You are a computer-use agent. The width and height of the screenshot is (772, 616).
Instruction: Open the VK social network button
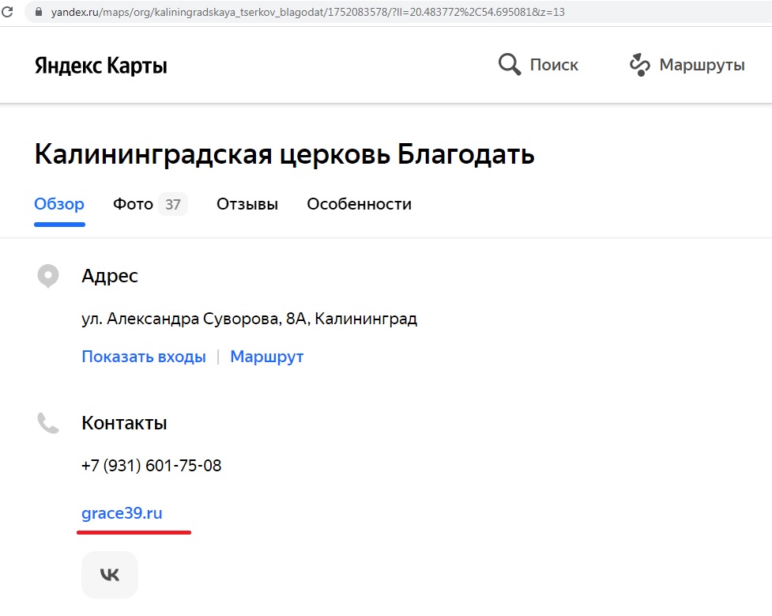pos(110,575)
